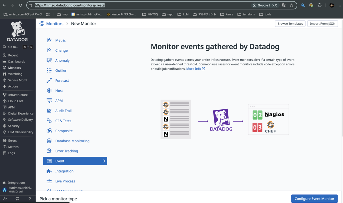
Task: Open the Chrome extensions puzzle icon
Action: pyautogui.click(x=320, y=5)
